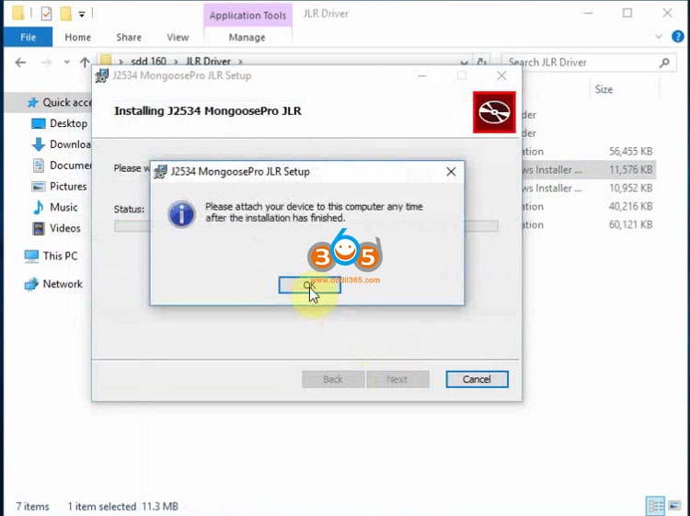Click the sdd 160 breadcrumb in address bar

click(x=149, y=61)
